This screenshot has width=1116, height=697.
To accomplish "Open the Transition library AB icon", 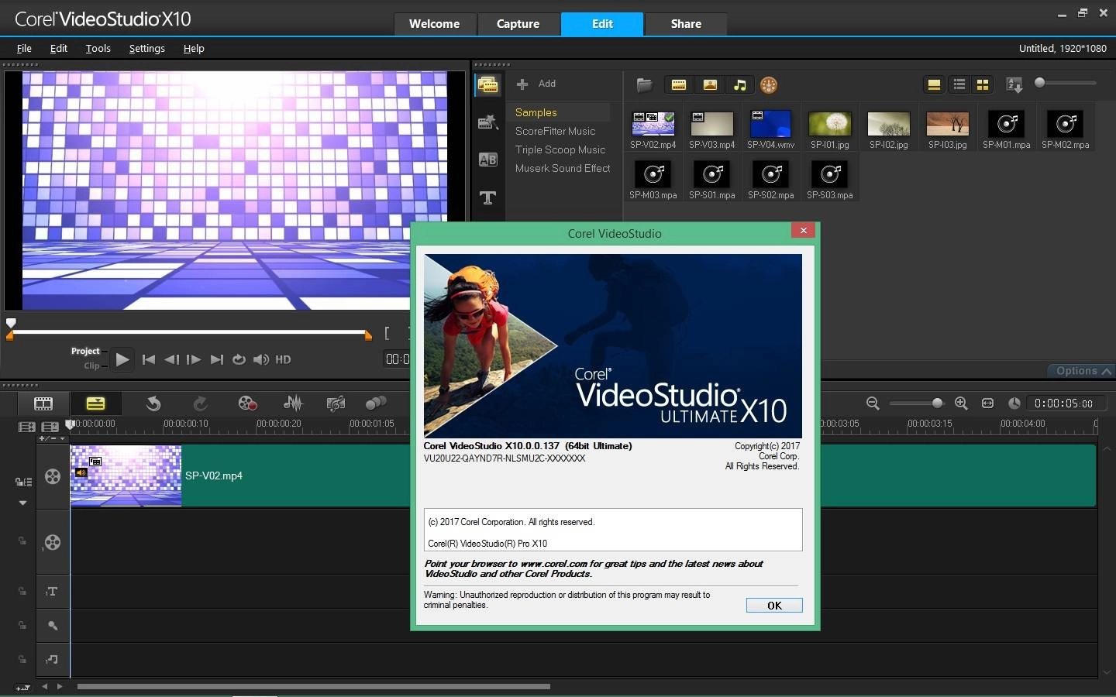I will pyautogui.click(x=488, y=160).
